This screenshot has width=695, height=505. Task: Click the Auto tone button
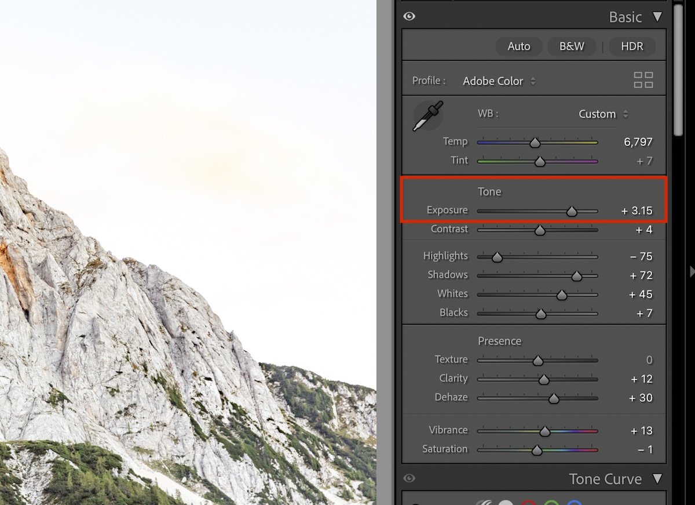tap(518, 46)
